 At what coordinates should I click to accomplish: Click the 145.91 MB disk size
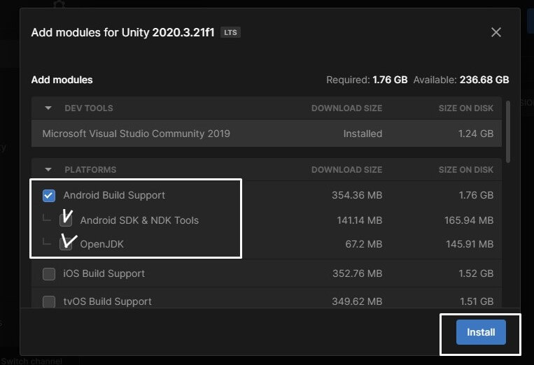(x=470, y=244)
